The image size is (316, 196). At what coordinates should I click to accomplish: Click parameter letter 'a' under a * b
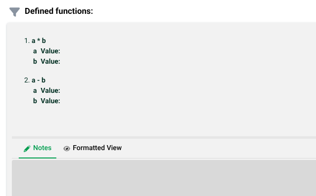35,51
